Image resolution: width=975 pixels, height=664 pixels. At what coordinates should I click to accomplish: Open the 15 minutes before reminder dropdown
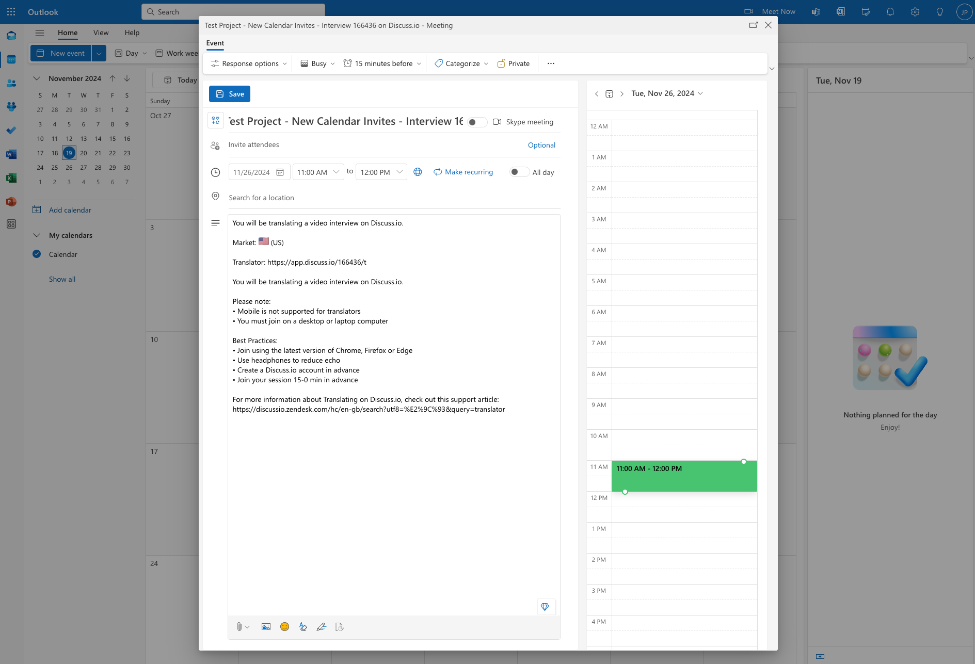[382, 63]
